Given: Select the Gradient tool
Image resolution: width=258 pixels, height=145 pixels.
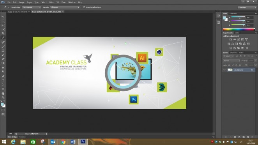Looking at the screenshot, I should (x=3, y=64).
